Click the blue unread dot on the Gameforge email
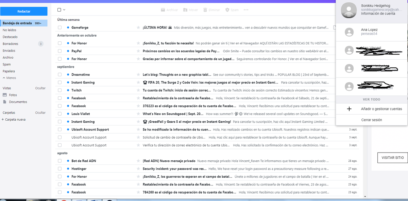The width and height of the screenshot is (408, 201). click(68, 27)
